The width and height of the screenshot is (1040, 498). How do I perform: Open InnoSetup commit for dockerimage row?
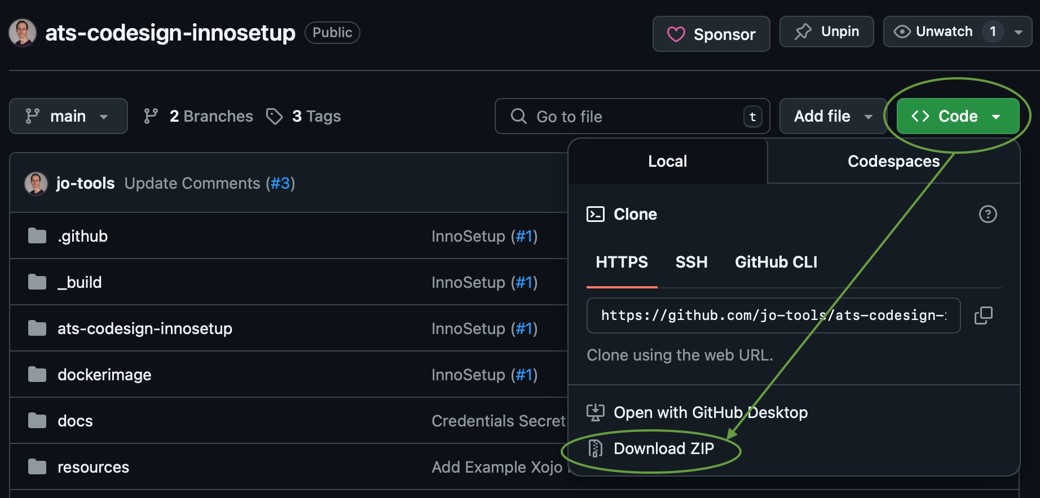pos(468,375)
